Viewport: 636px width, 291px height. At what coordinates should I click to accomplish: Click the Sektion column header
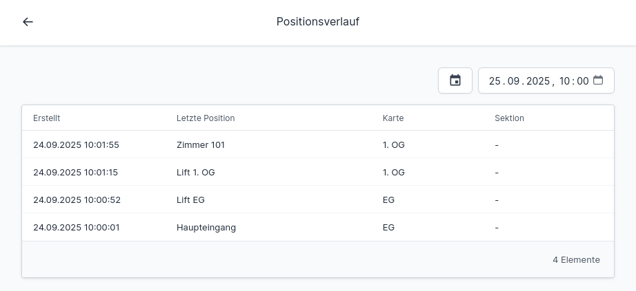click(x=509, y=118)
